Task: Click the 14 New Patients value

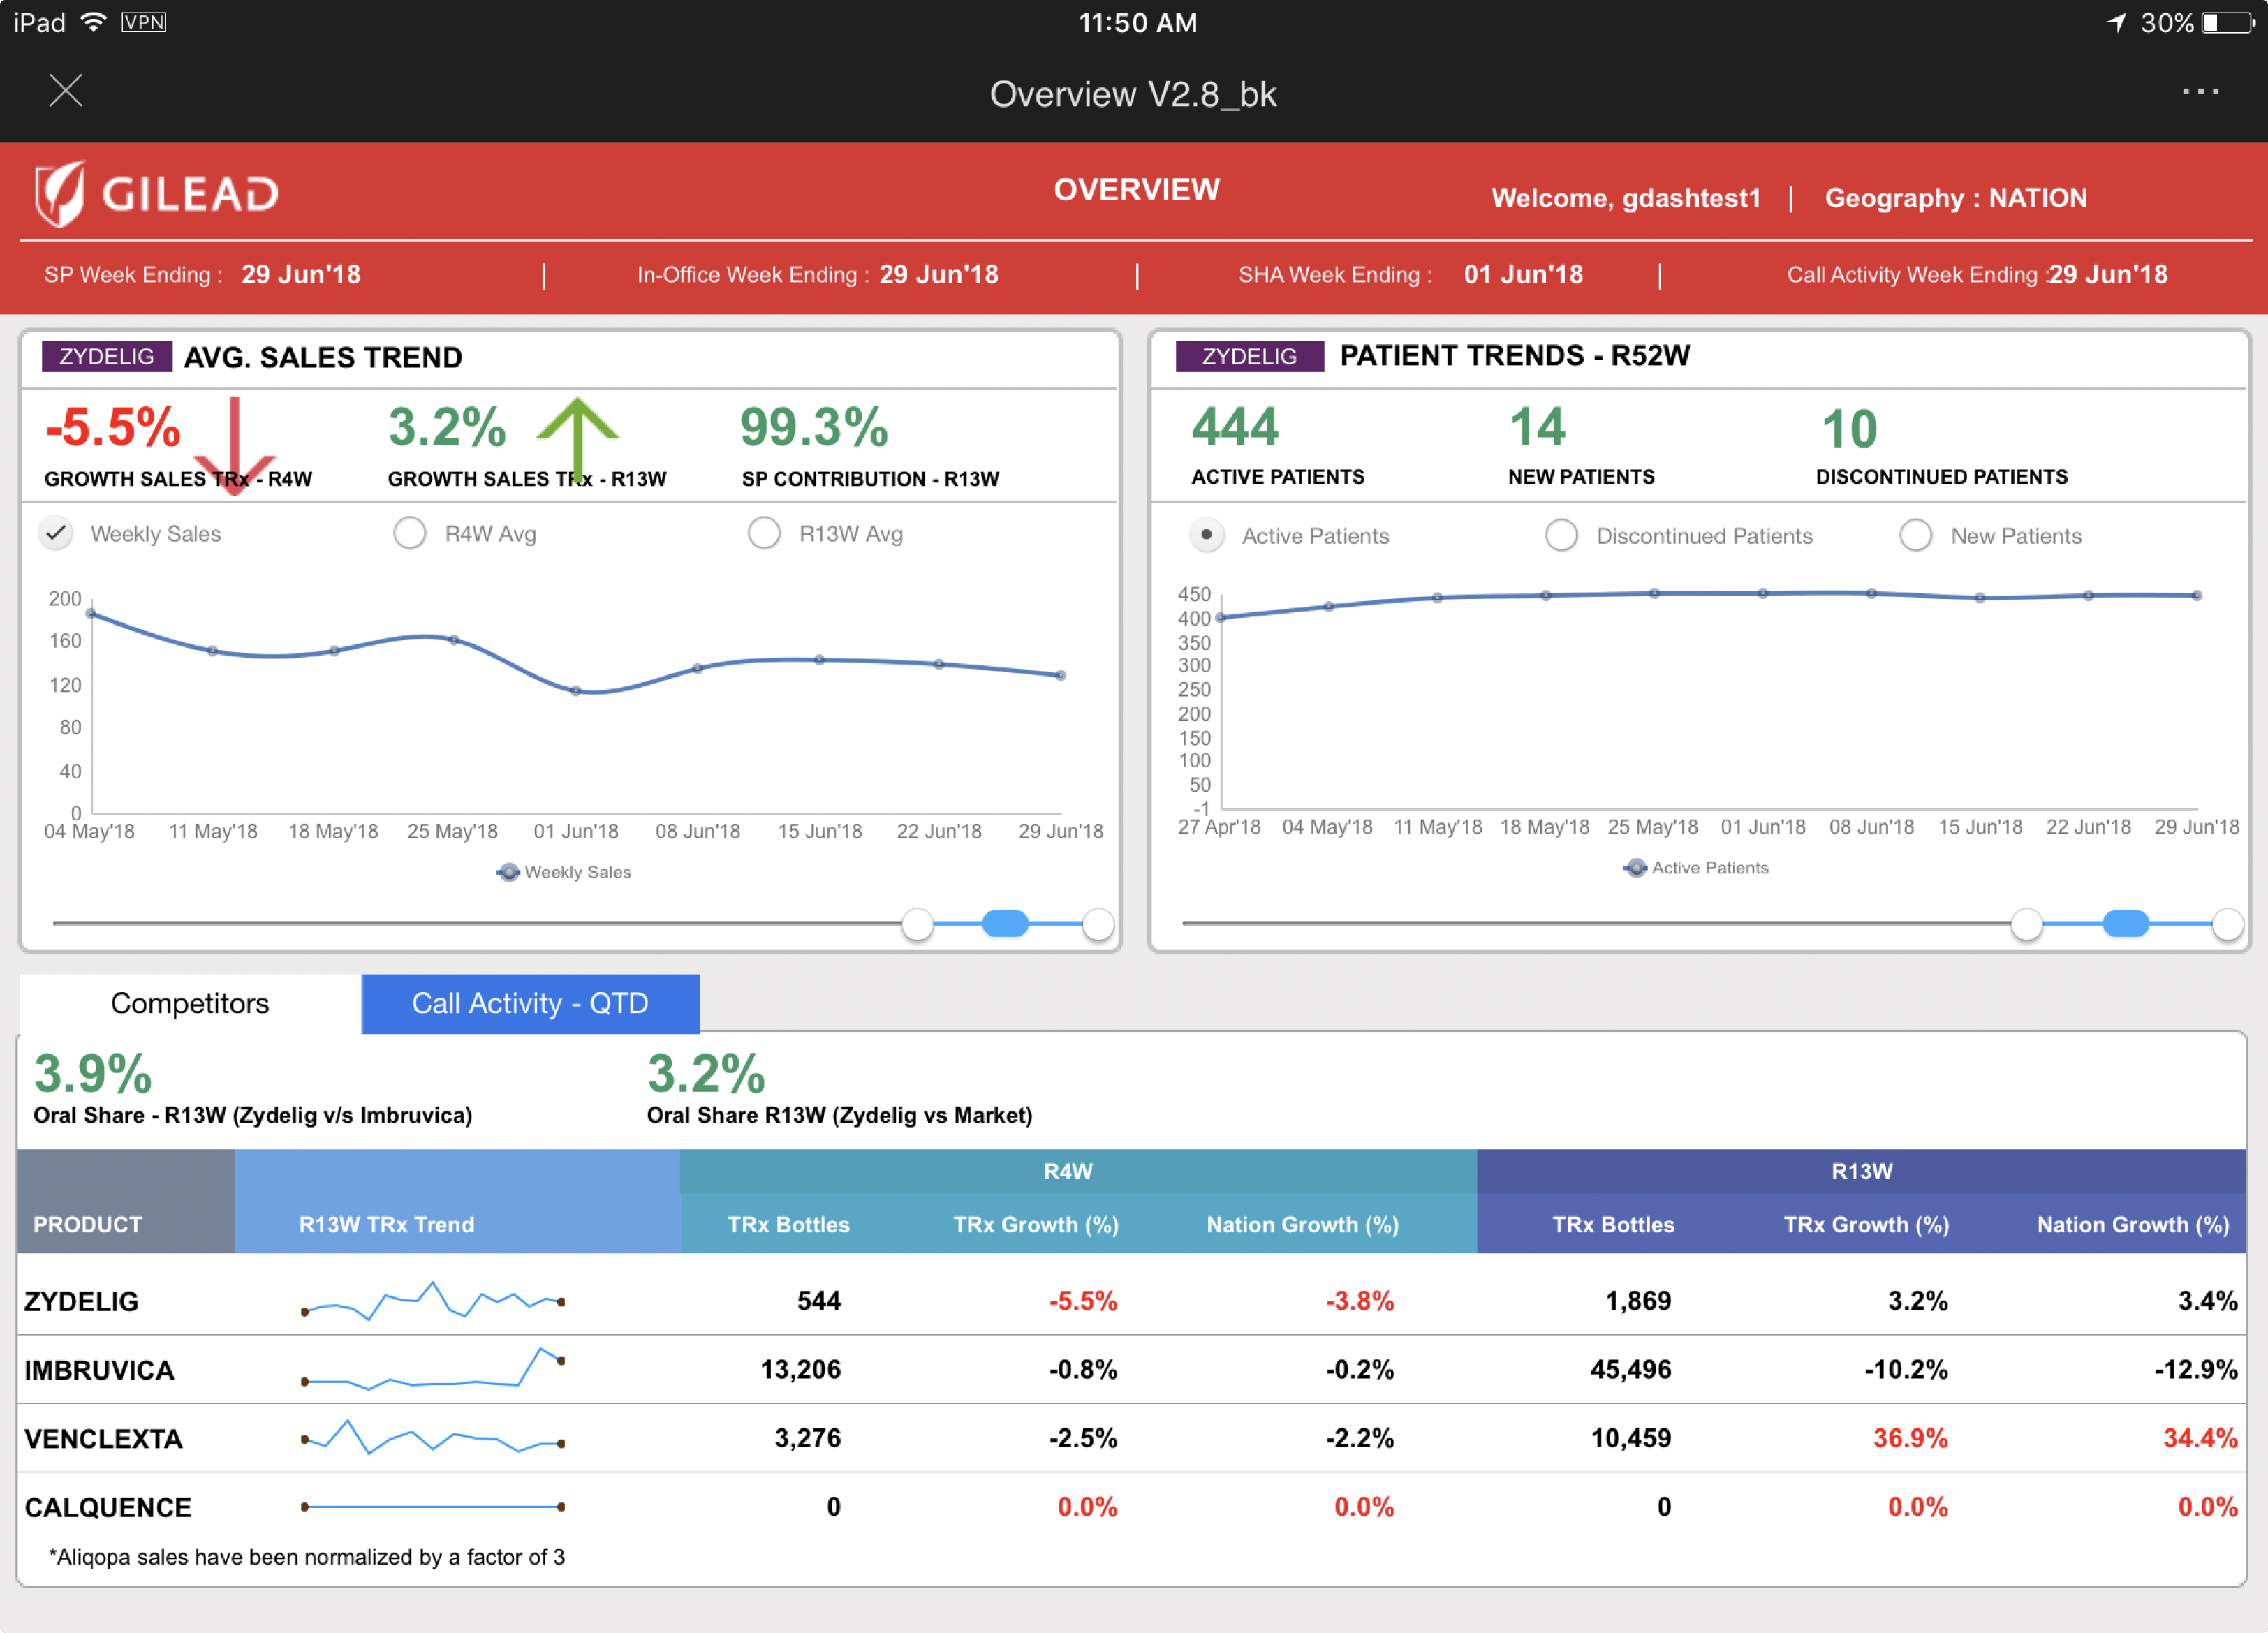Action: point(1537,427)
